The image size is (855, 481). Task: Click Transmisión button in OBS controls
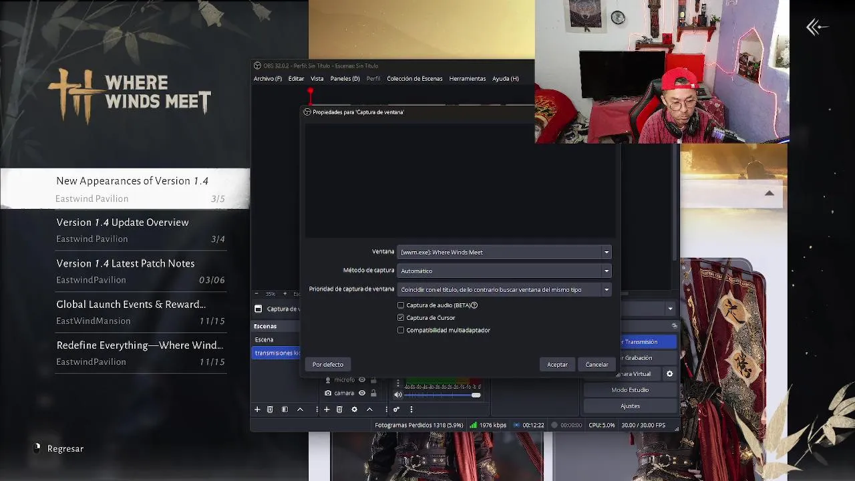click(648, 342)
